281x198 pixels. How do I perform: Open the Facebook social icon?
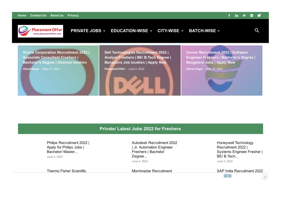coord(229,16)
